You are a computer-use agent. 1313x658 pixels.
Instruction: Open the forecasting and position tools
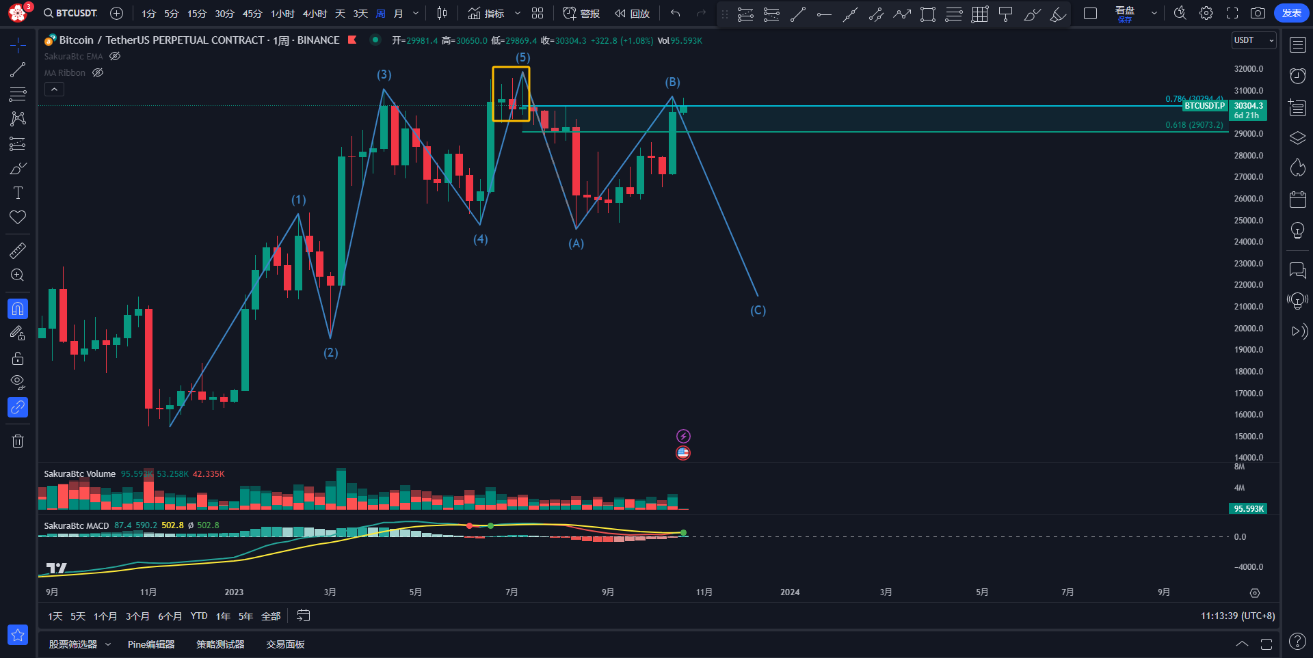[18, 143]
